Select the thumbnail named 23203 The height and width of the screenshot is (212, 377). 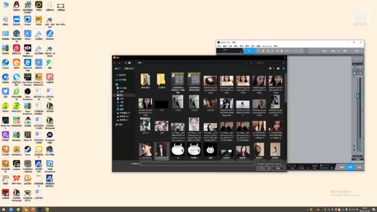pyautogui.click(x=178, y=103)
